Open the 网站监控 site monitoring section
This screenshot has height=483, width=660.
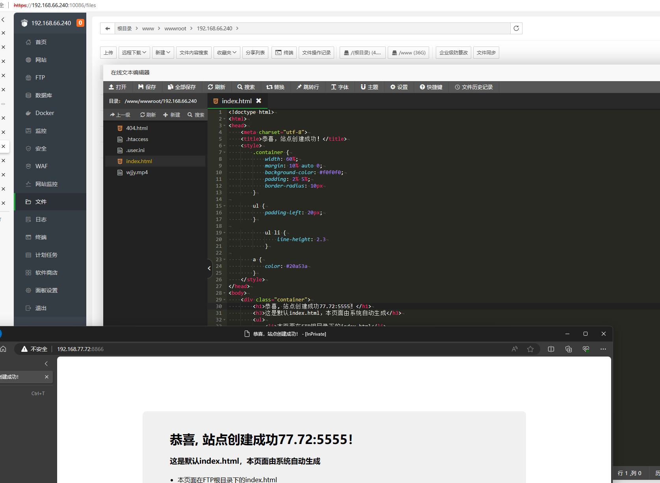[46, 184]
